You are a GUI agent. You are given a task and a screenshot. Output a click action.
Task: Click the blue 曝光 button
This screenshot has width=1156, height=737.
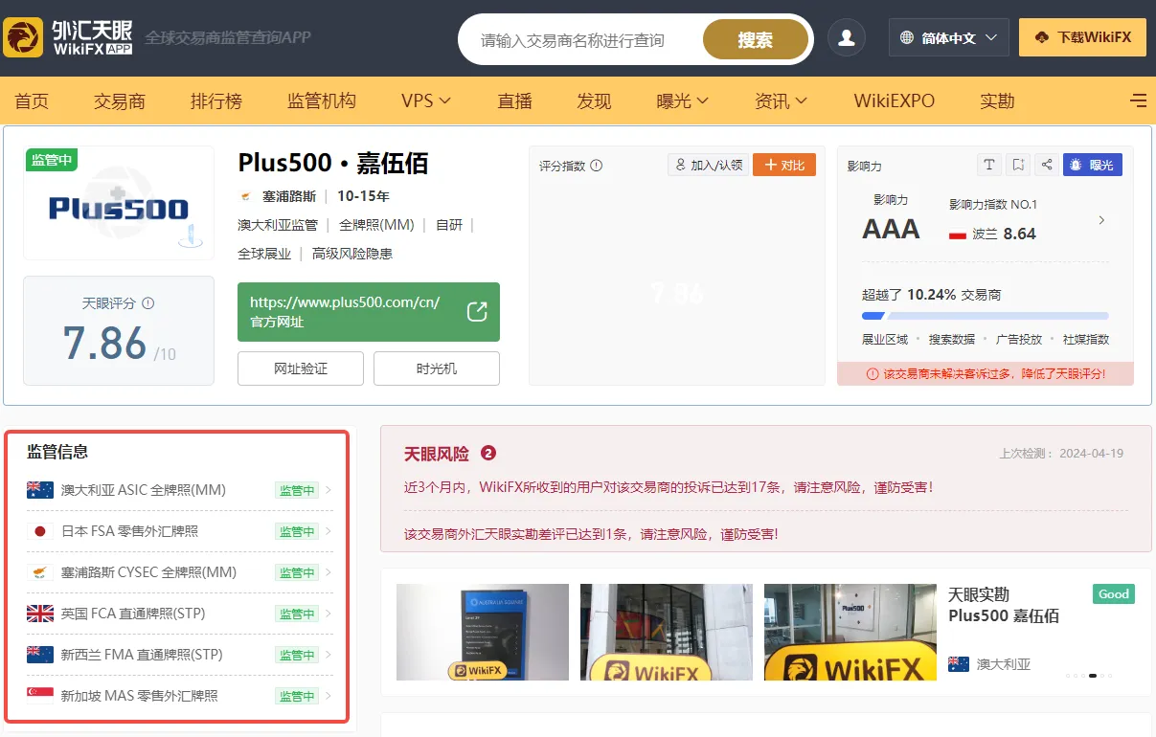1093,165
